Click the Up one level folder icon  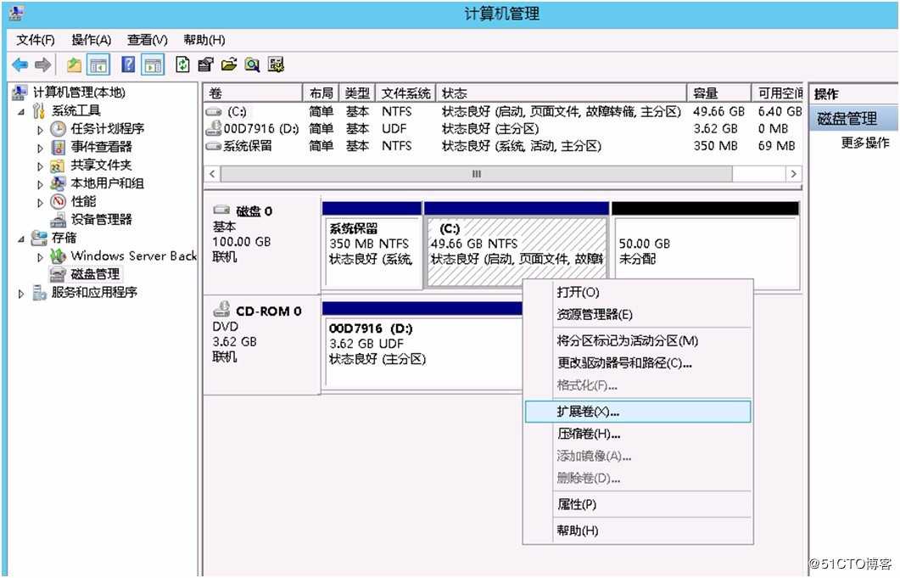point(74,65)
